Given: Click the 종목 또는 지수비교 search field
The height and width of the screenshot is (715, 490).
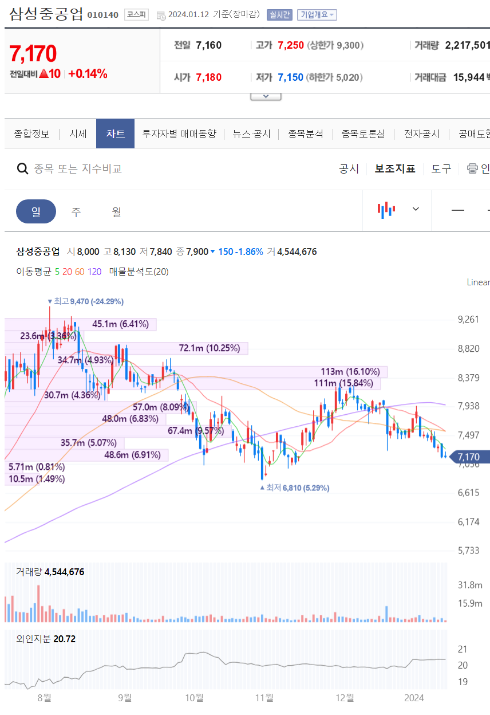Looking at the screenshot, I should (78, 168).
